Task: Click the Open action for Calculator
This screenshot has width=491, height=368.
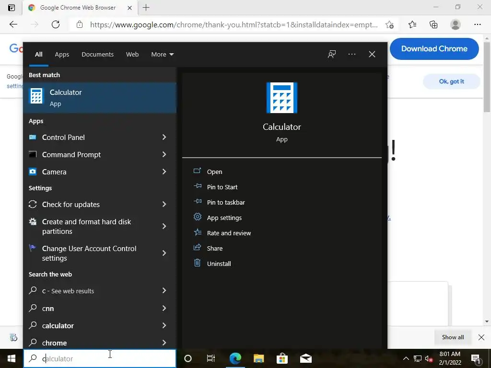Action: click(214, 172)
